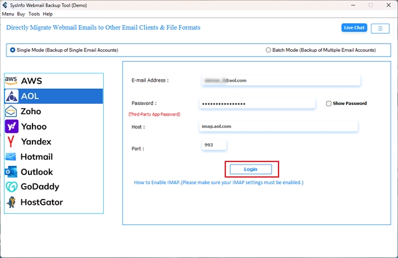Click the Yahoo purple logo icon

(12, 126)
